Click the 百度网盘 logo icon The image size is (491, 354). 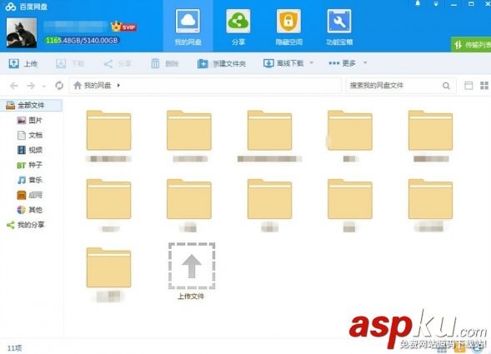point(10,7)
